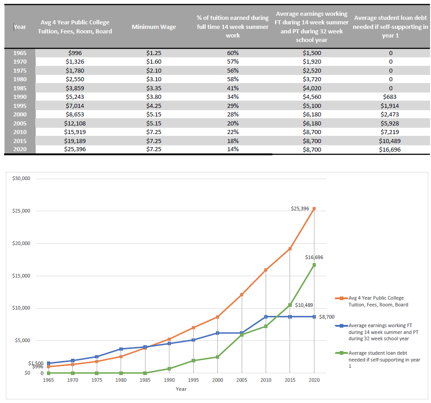Click the Year column header
The width and height of the screenshot is (431, 403).
(20, 27)
